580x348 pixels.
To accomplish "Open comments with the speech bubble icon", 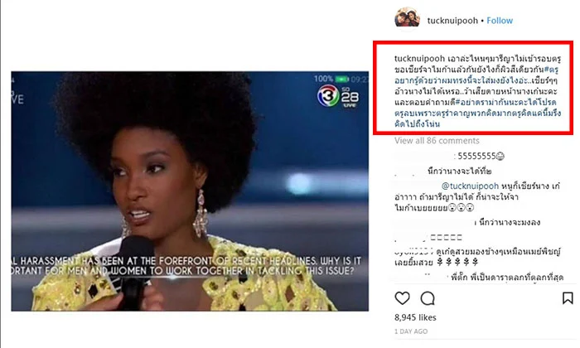I will pyautogui.click(x=428, y=298).
